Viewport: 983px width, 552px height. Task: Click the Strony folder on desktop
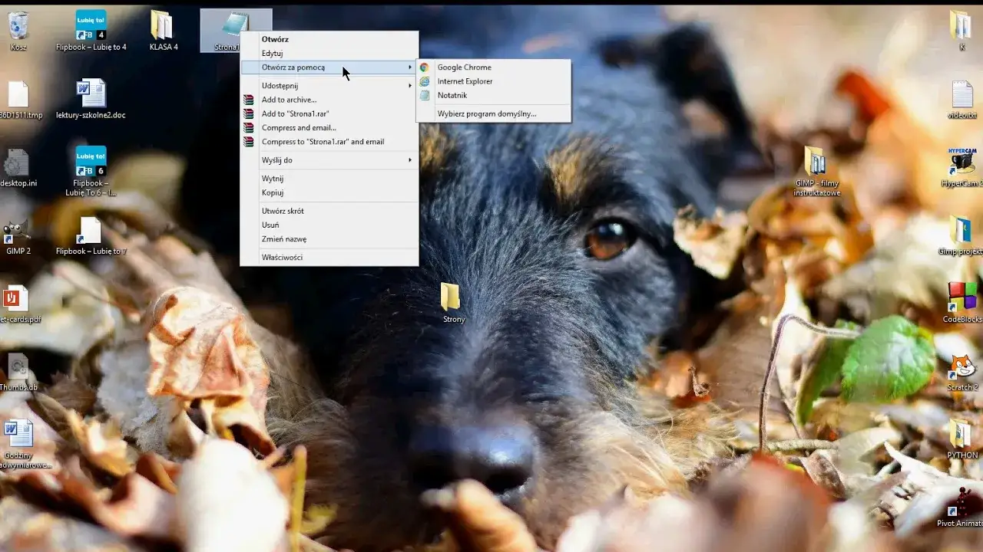pyautogui.click(x=451, y=297)
